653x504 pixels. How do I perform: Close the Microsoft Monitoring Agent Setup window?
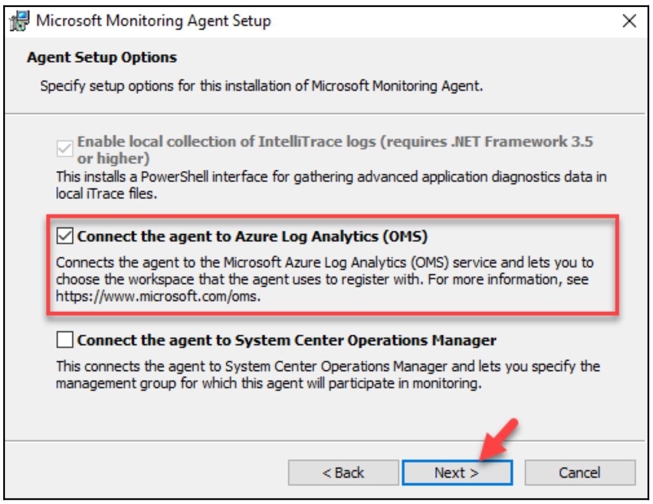(629, 22)
